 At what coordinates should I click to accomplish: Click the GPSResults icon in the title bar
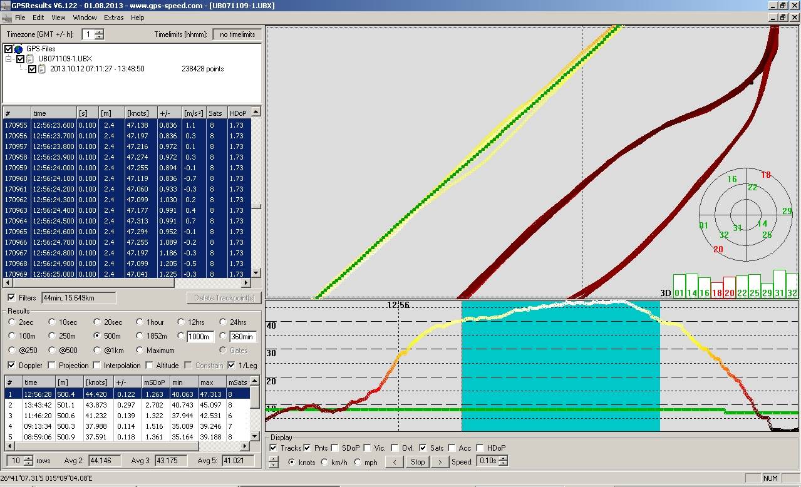[x=5, y=6]
